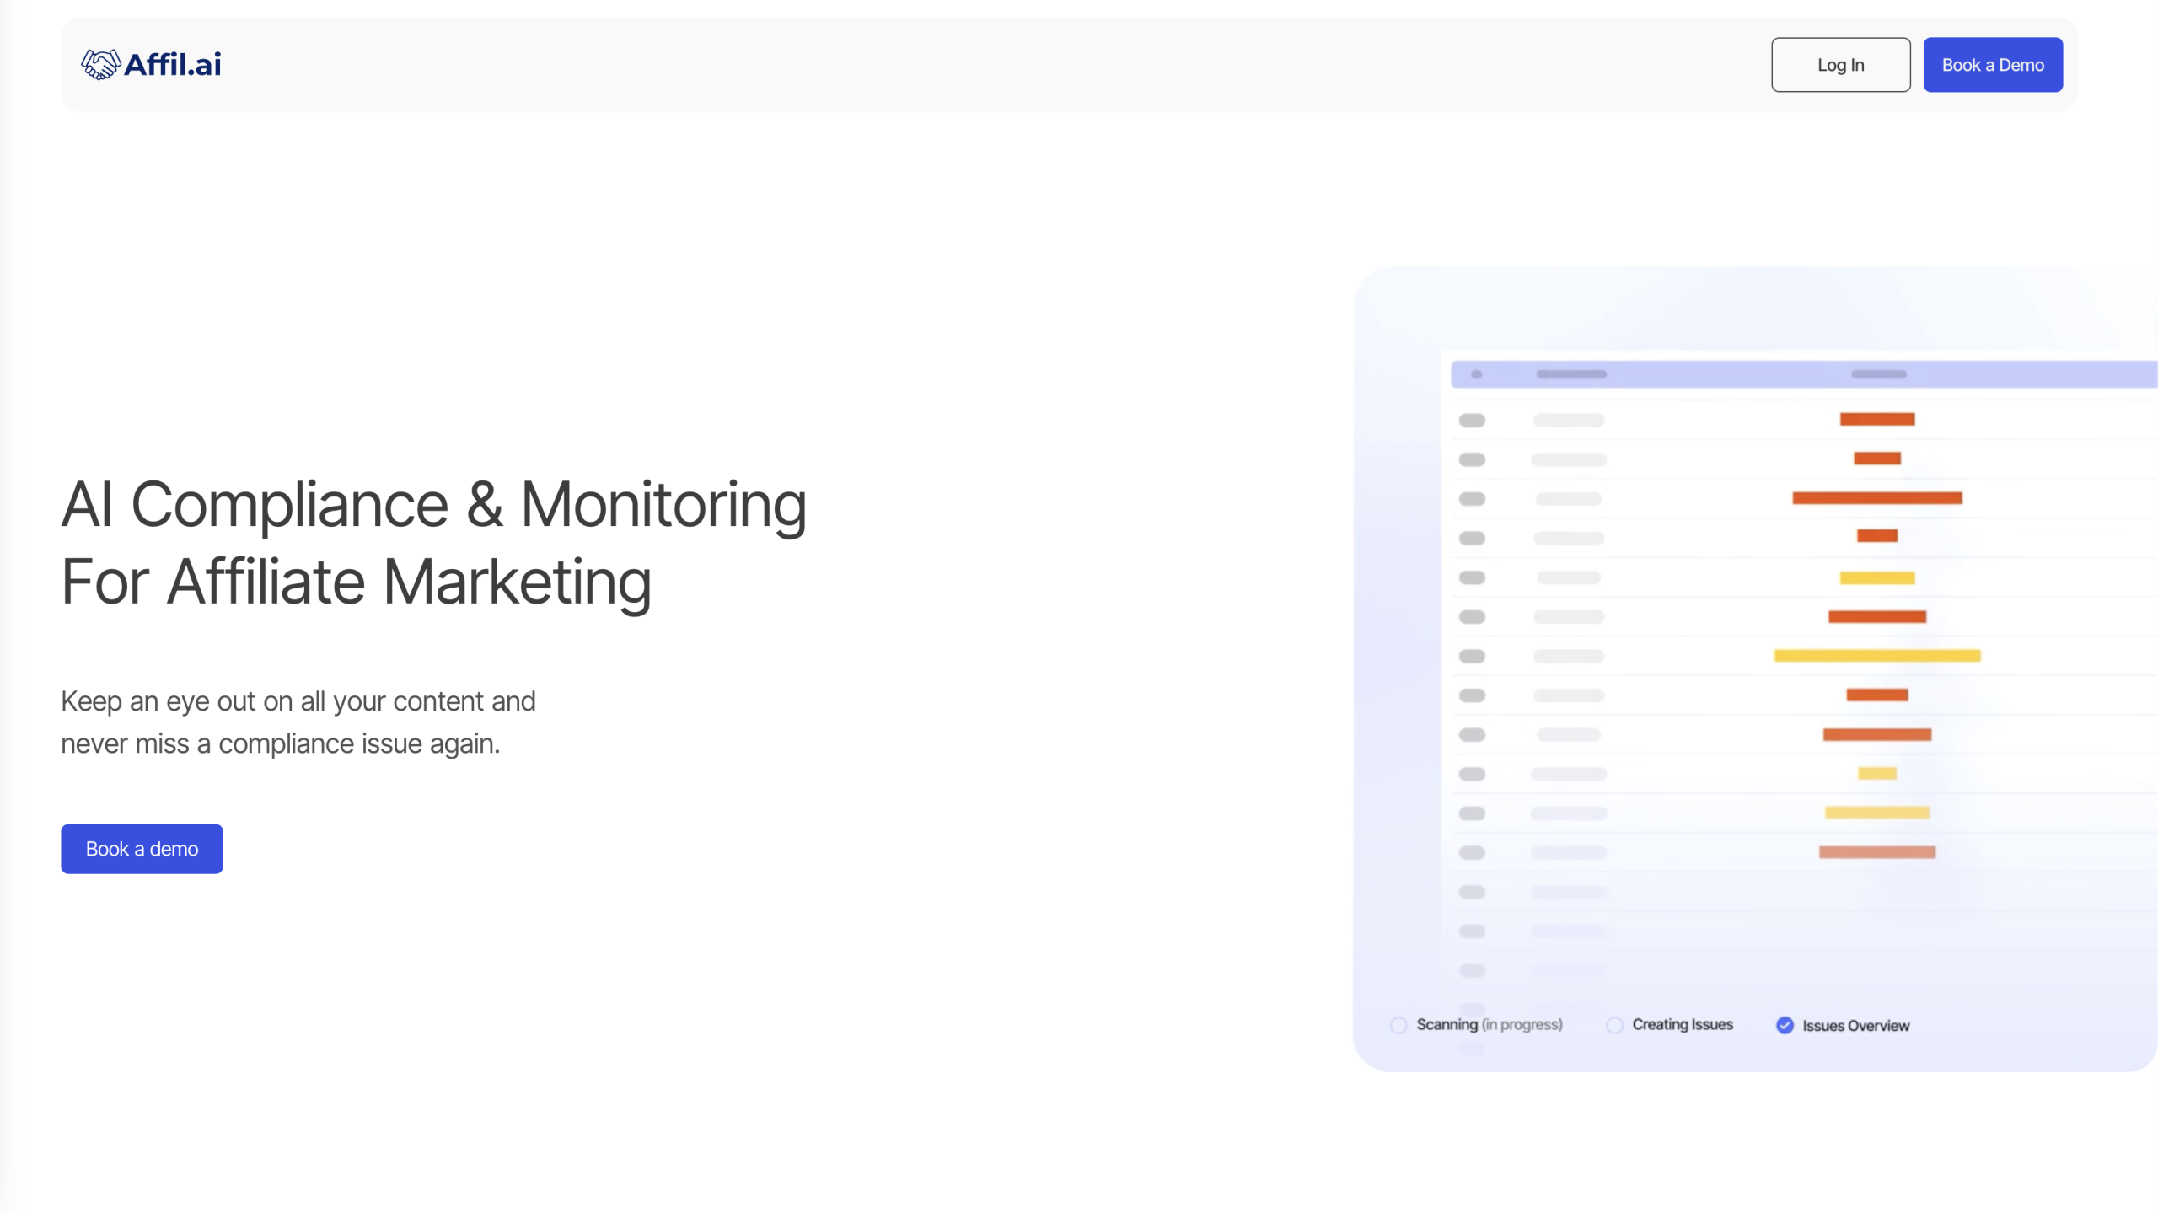Click the long yellow bar in preview
This screenshot has height=1213, width=2158.
[1877, 655]
